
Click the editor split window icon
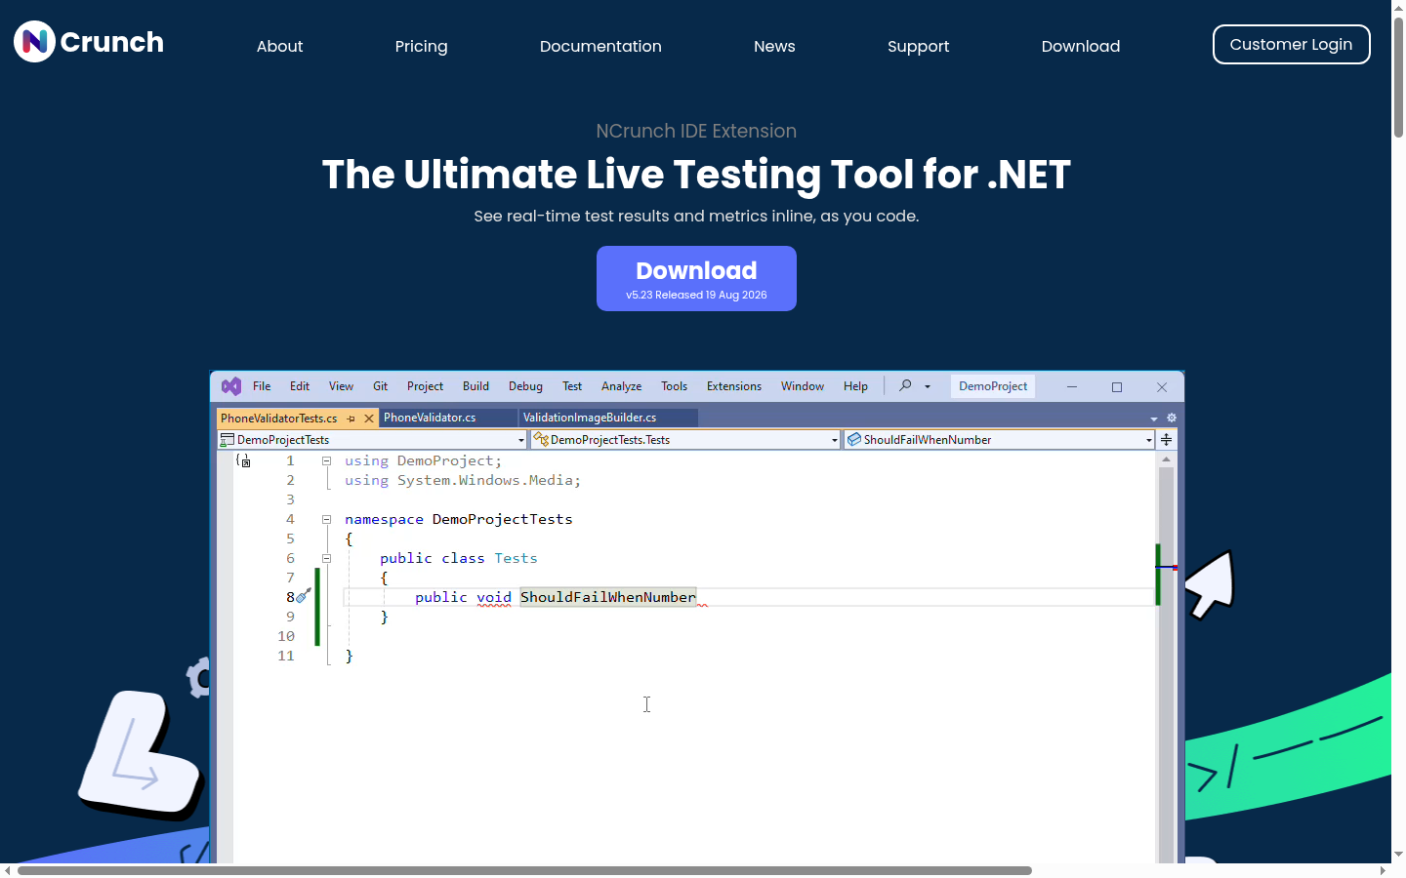click(1166, 440)
